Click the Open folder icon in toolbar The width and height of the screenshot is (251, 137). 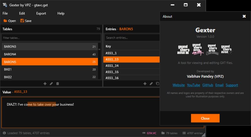(x=5, y=21)
